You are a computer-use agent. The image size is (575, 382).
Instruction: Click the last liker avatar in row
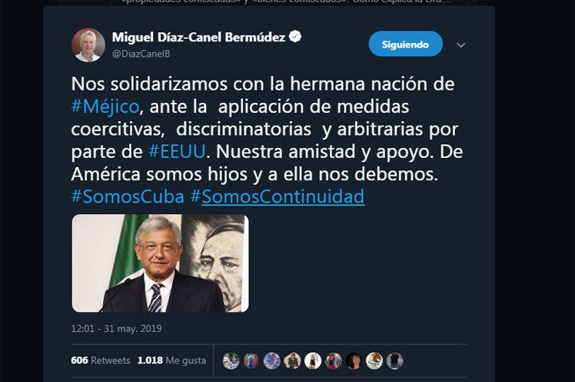pos(395,361)
